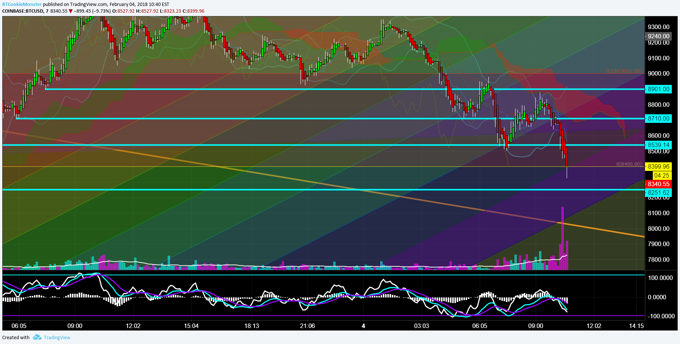
Task: Click the 21:06 time axis label
Action: (308, 326)
